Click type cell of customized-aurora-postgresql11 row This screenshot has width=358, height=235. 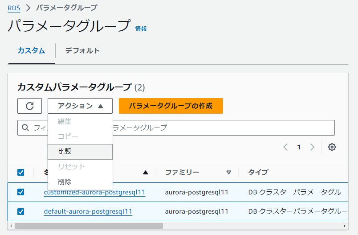click(x=298, y=192)
